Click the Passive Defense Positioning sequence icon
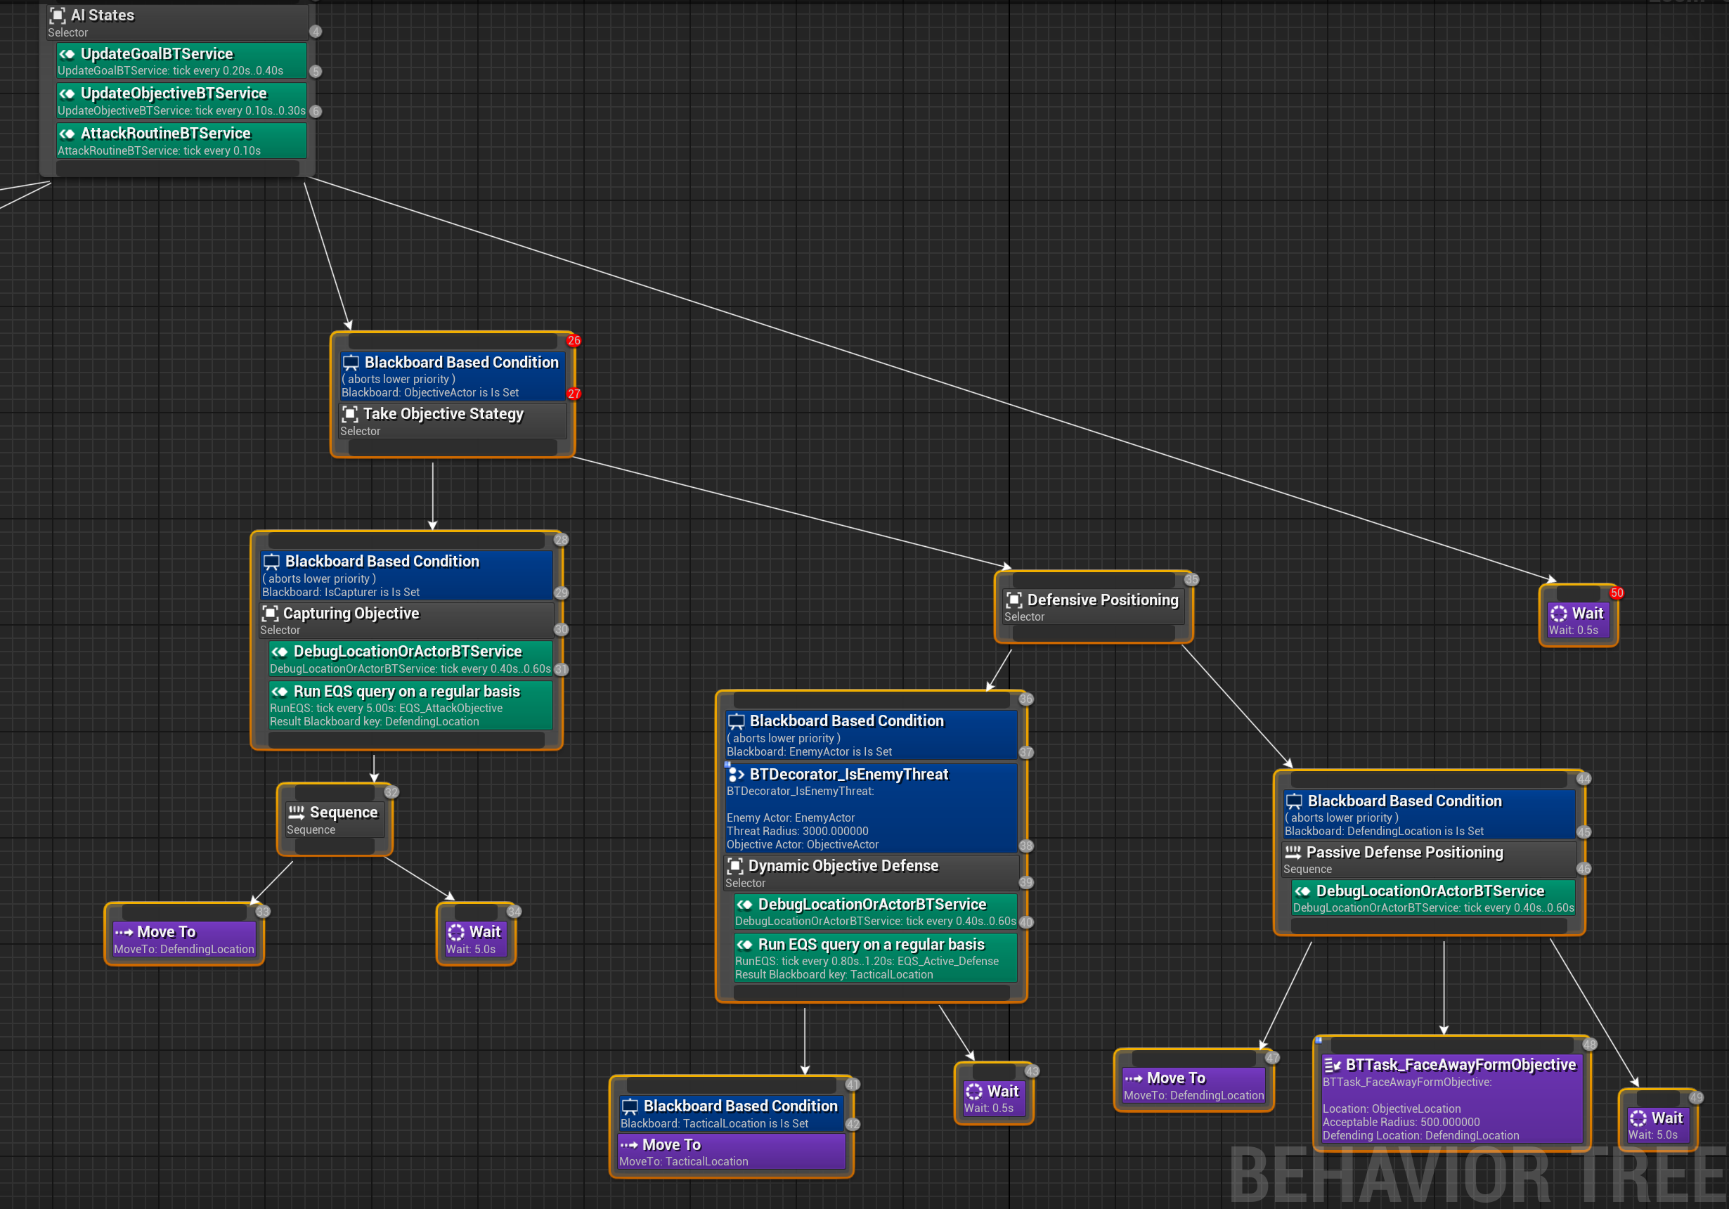1729x1209 pixels. point(1293,852)
